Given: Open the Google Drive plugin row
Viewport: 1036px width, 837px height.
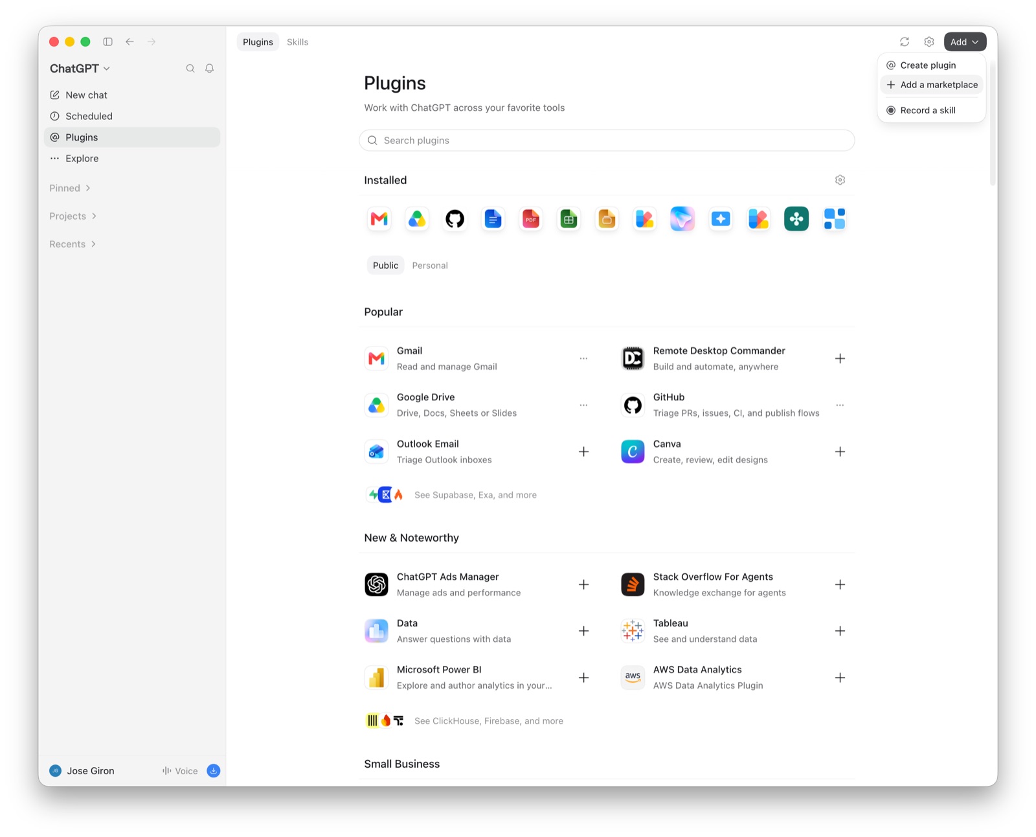Looking at the screenshot, I should 477,405.
